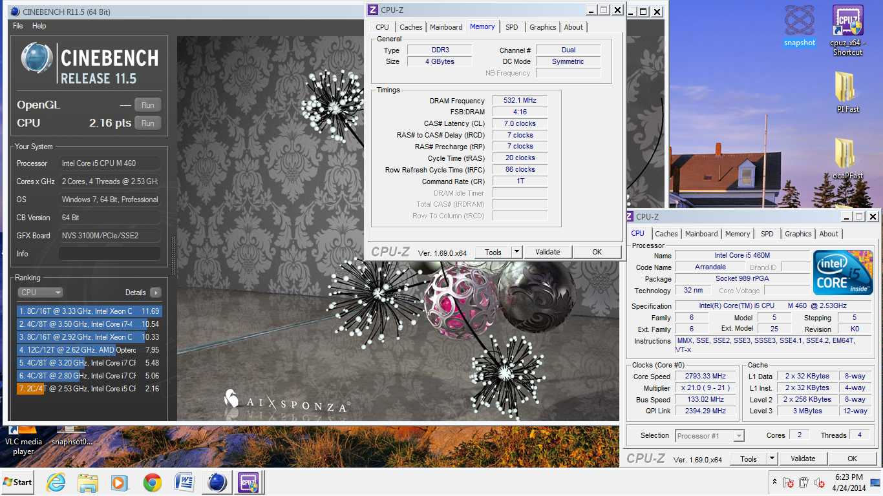Show hidden system tray icons
The height and width of the screenshot is (496, 883).
tap(774, 482)
